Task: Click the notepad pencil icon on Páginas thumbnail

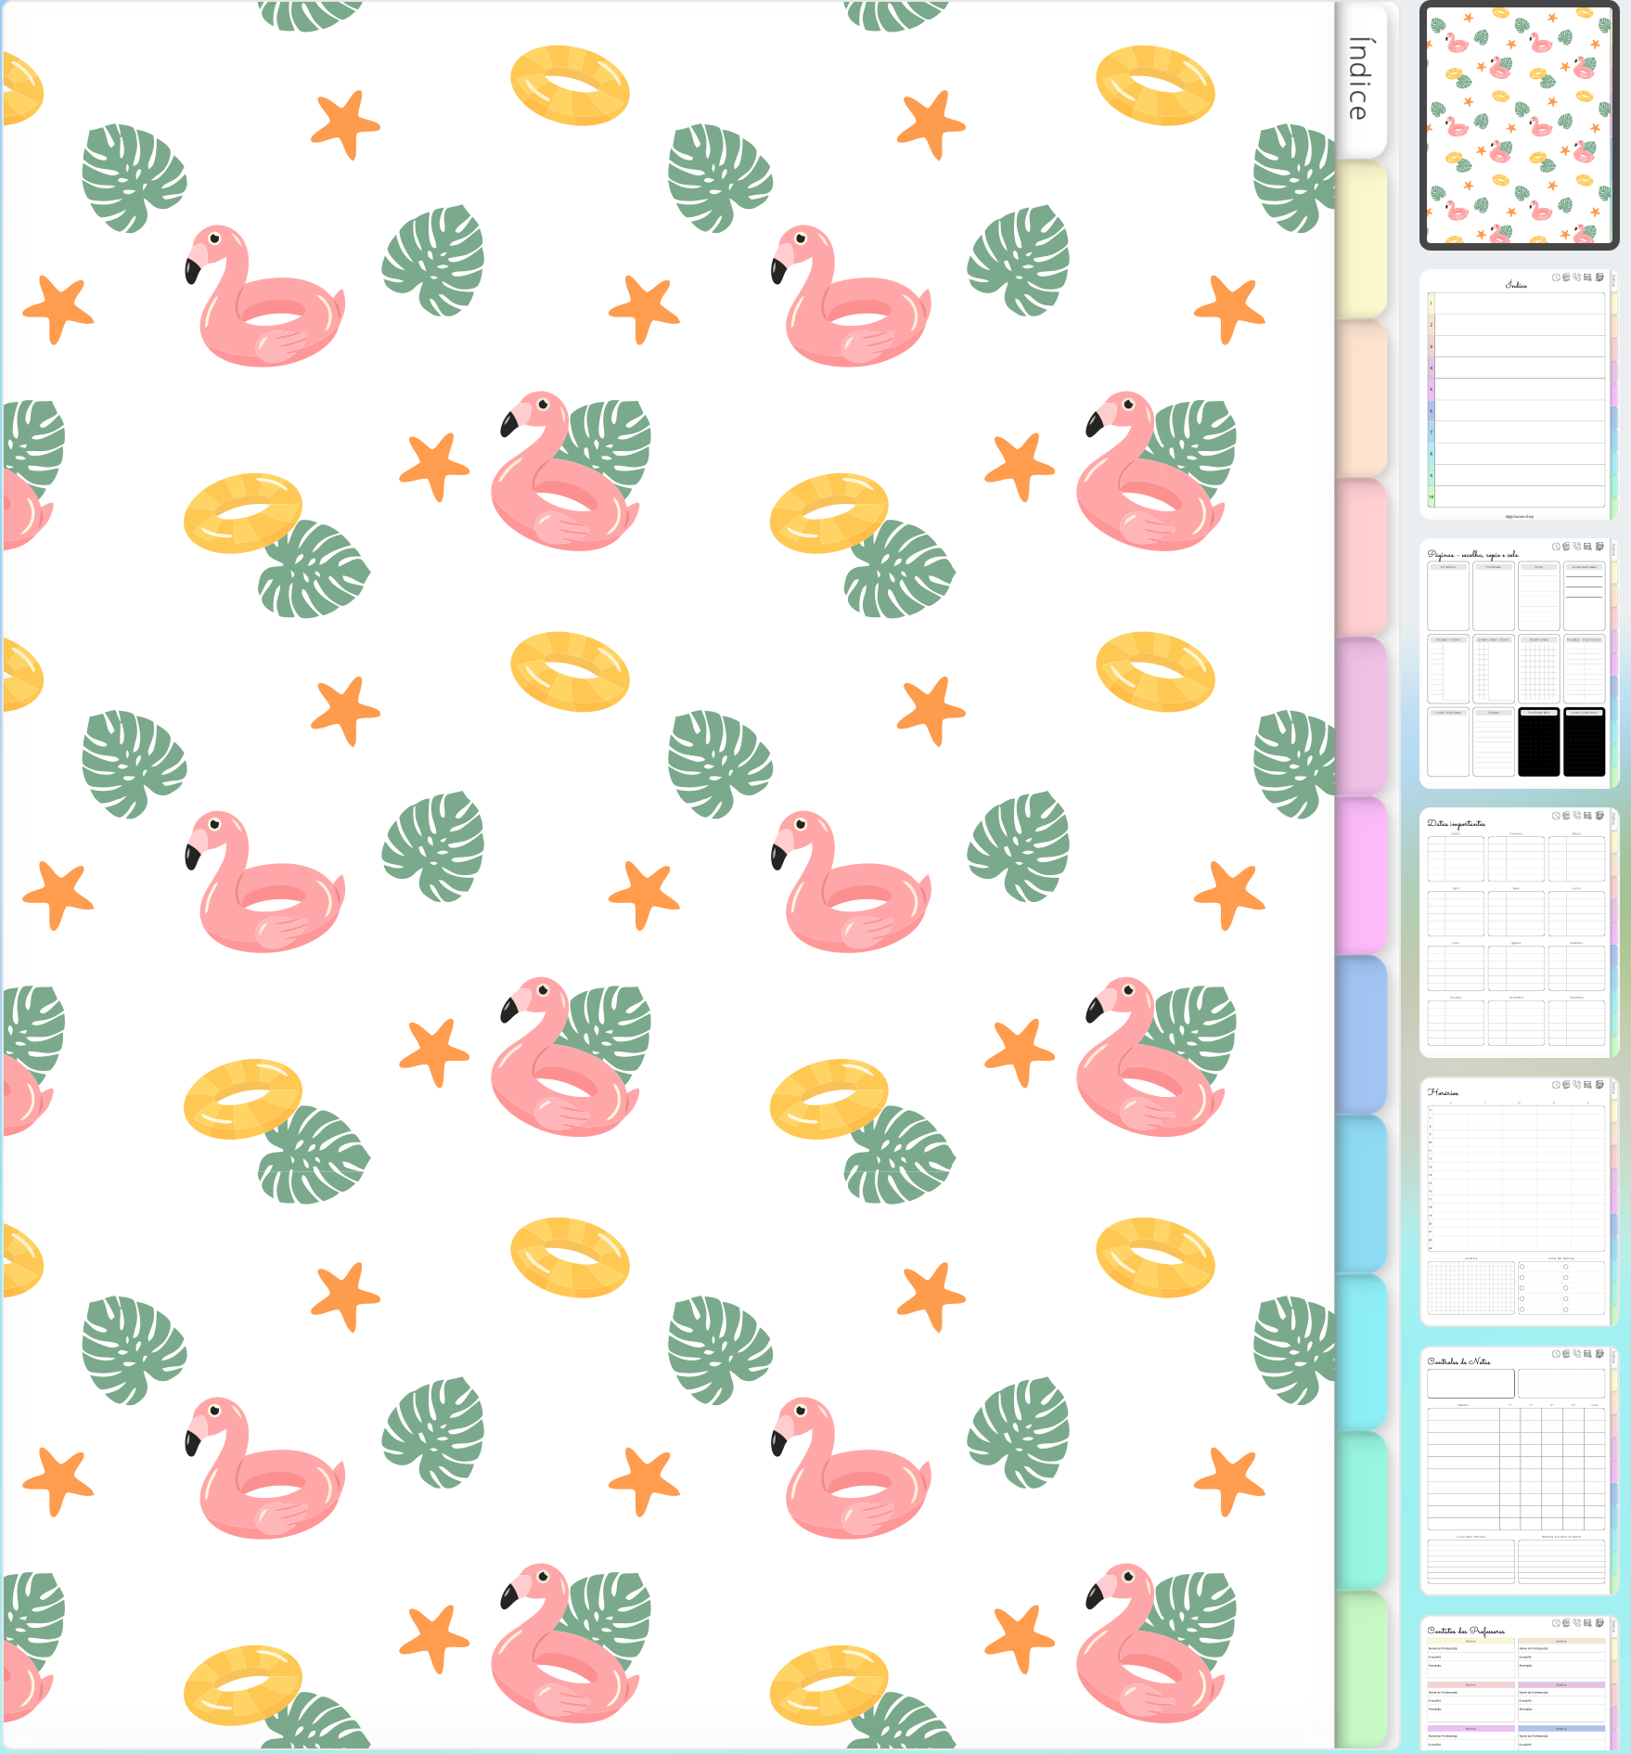Action: pos(1599,547)
